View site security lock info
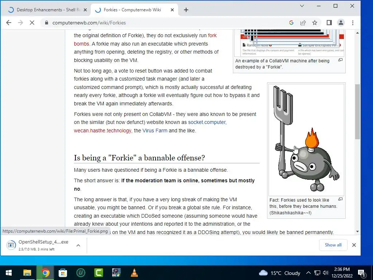This screenshot has height=280, width=373. click(x=47, y=23)
